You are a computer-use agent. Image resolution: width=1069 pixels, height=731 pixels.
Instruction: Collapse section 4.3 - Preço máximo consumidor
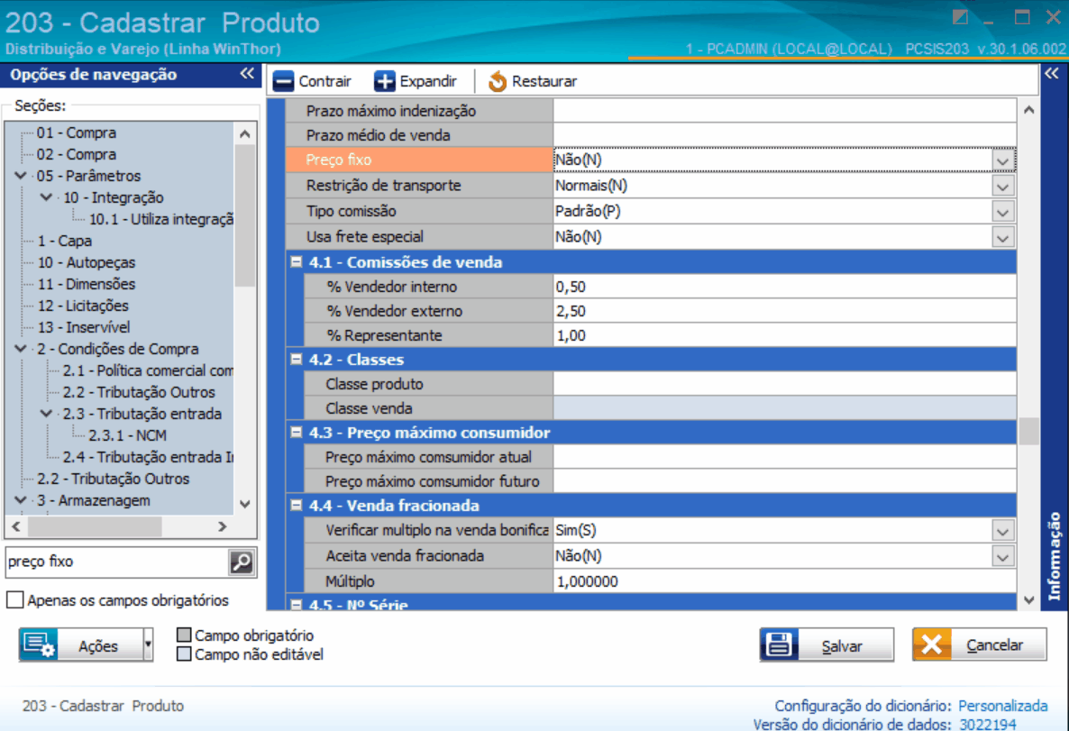(x=296, y=432)
